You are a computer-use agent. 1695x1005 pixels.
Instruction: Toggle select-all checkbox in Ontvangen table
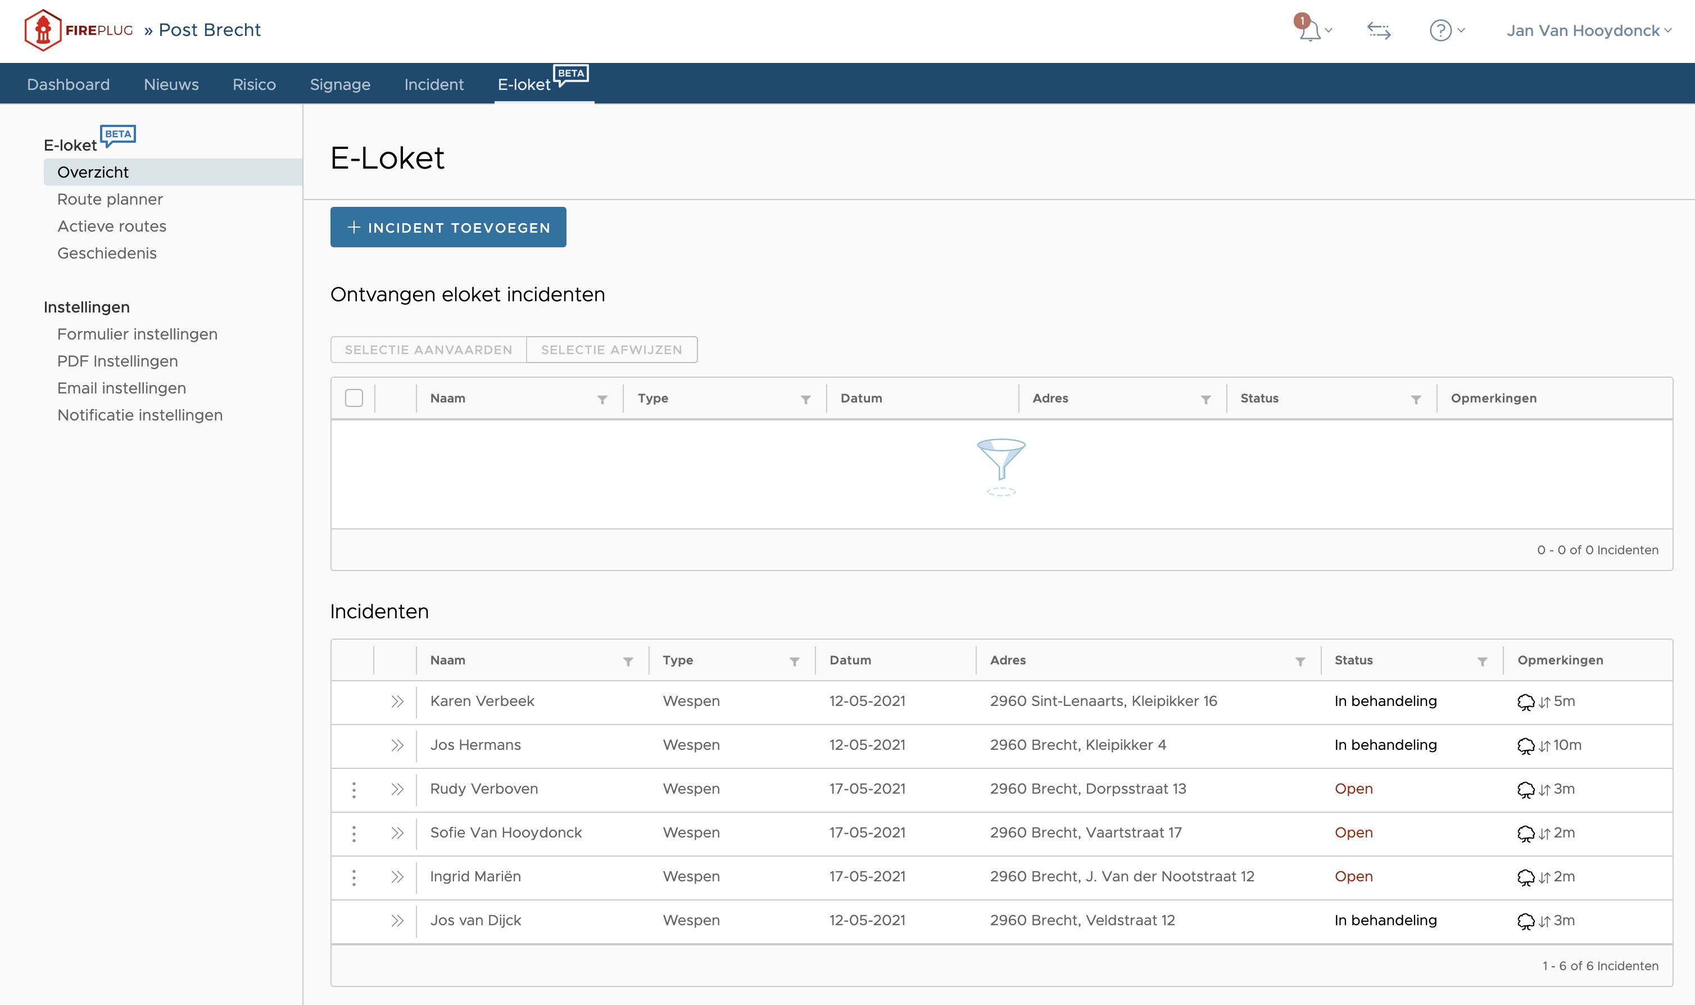tap(353, 398)
